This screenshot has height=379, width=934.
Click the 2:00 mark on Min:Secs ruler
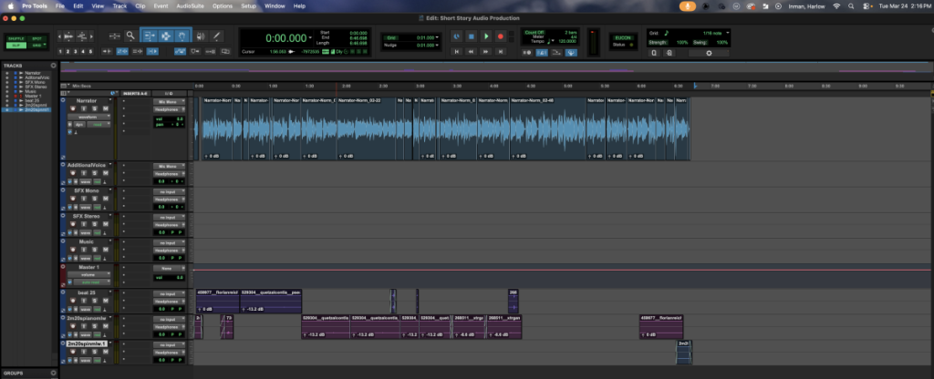[x=346, y=86]
